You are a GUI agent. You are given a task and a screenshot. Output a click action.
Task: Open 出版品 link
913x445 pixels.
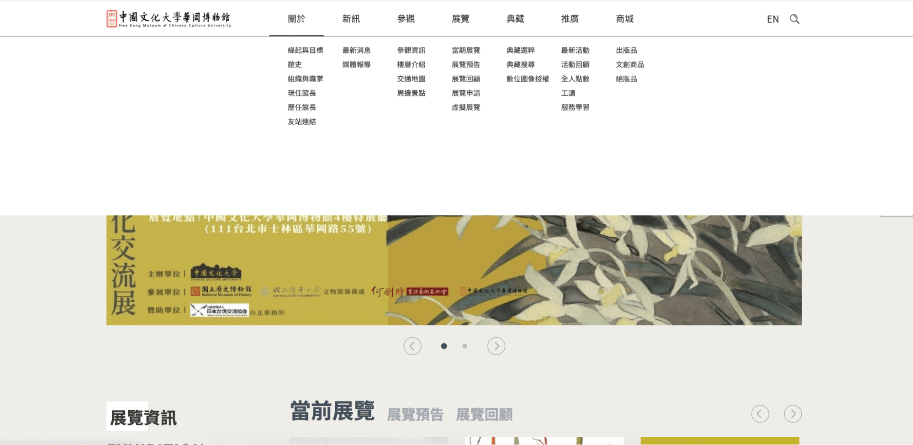(x=626, y=50)
